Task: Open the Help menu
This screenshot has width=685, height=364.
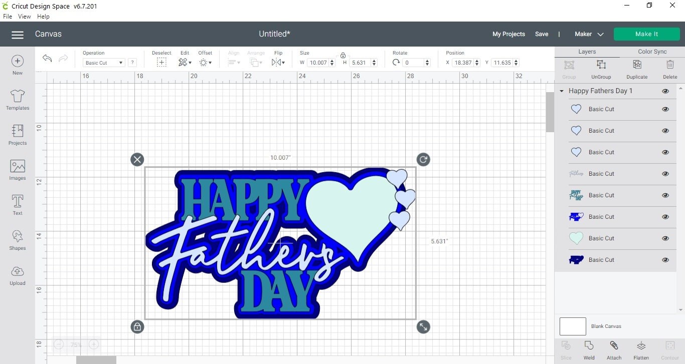Action: pos(44,17)
